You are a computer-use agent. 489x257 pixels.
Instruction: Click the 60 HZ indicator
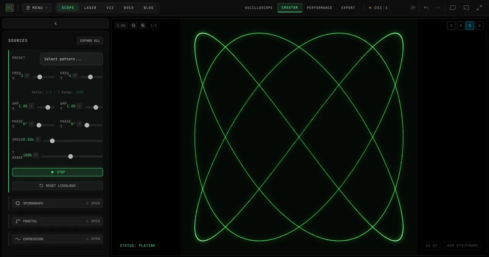point(431,246)
